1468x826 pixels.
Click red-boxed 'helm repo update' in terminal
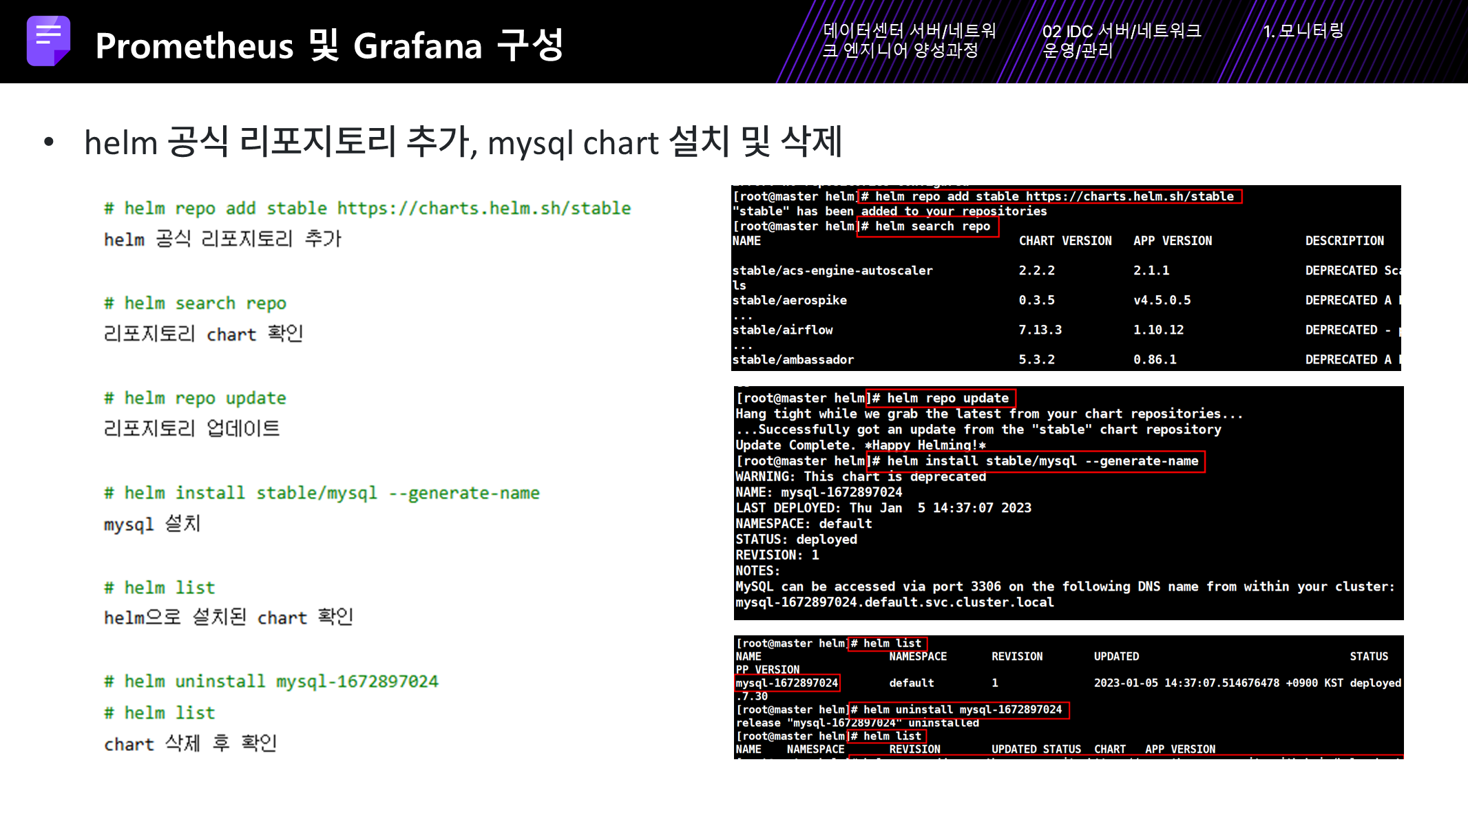[941, 398]
